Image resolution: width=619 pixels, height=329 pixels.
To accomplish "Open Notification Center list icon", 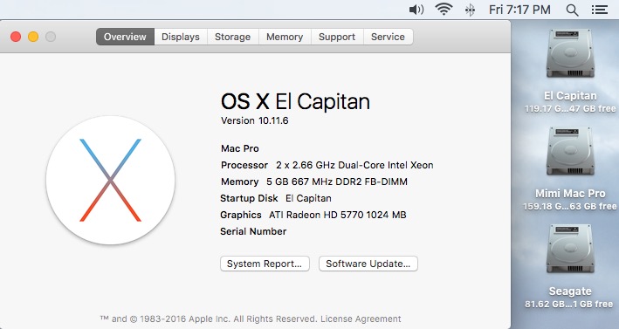I will (x=599, y=10).
